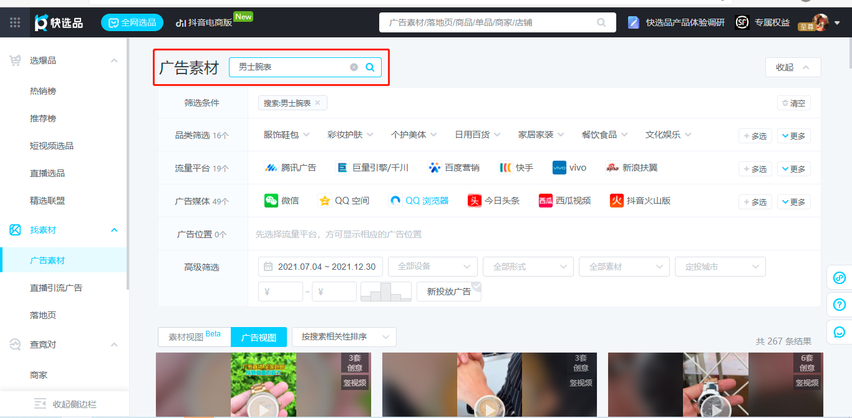Choose the 西瓜视频 ad media
The width and height of the screenshot is (852, 418).
(x=565, y=201)
